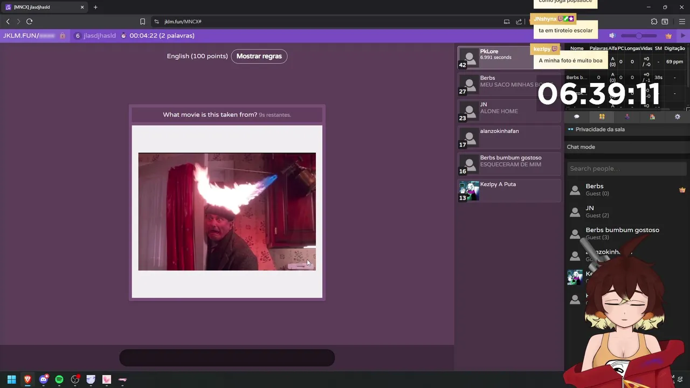Viewport: 690px width, 388px height.
Task: Open the joystick game tab icon
Action: pyautogui.click(x=627, y=116)
